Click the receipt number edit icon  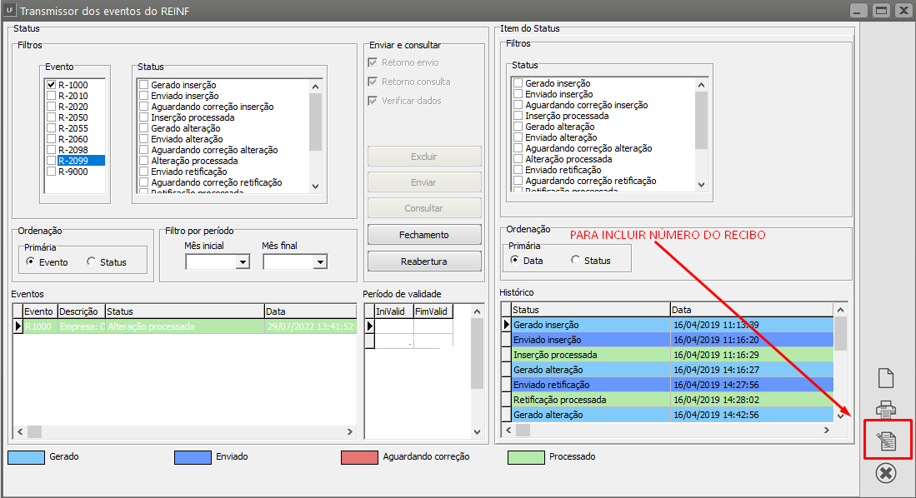[887, 441]
